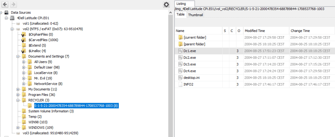Expand the WINDOWS folder node
The width and height of the screenshot is (335, 137).
[x=18, y=128]
